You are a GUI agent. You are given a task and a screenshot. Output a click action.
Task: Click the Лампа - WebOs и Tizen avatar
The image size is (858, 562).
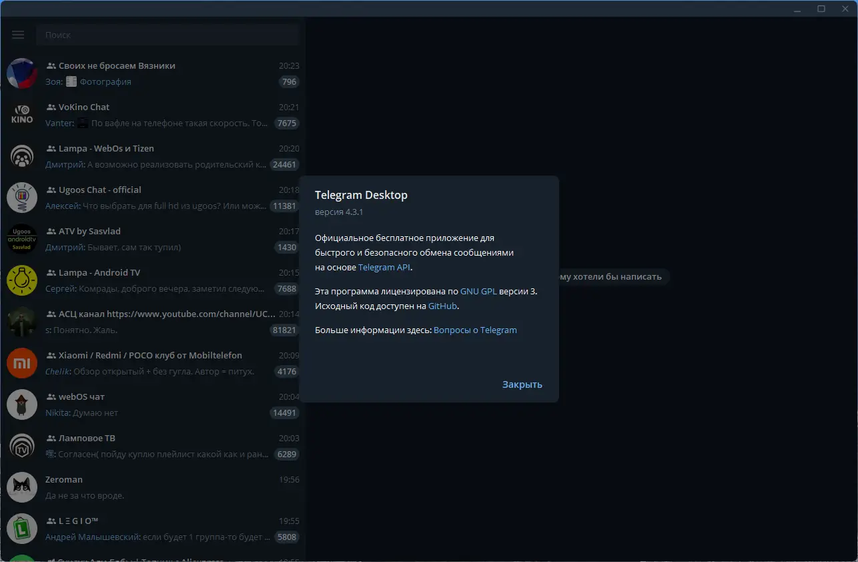pyautogui.click(x=21, y=156)
